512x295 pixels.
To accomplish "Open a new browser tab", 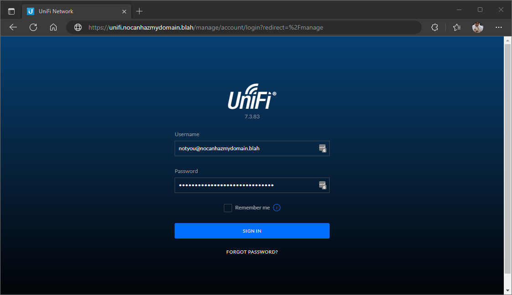I will tap(140, 11).
